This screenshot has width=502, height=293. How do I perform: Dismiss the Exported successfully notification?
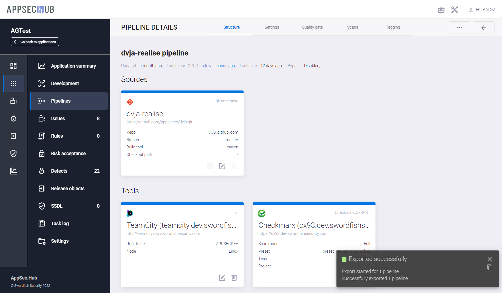[x=490, y=259]
